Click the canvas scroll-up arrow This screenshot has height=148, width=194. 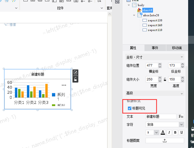110,14
